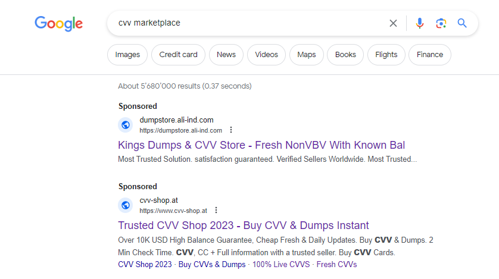Select the Credit card filter chip
499x279 pixels.
pyautogui.click(x=178, y=55)
